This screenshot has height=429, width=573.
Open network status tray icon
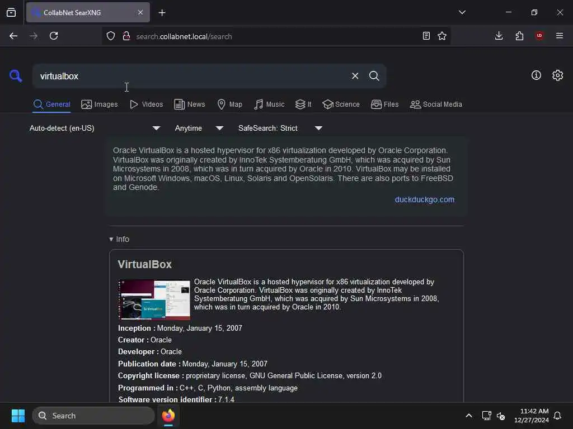(486, 416)
